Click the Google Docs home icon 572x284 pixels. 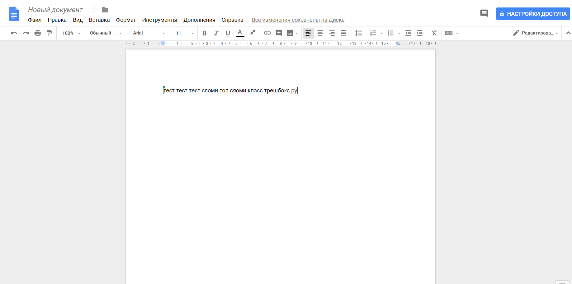(14, 14)
